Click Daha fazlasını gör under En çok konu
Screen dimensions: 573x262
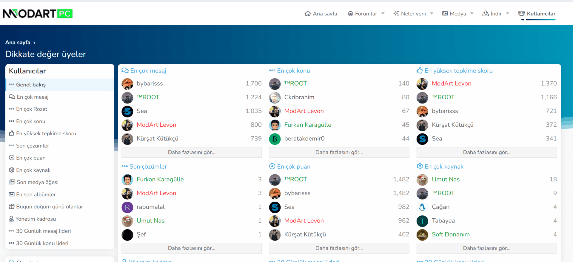[339, 152]
